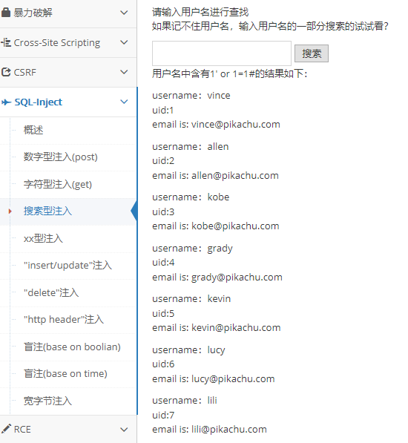This screenshot has height=443, width=408.
Task: Click the text "username：lucy"
Action: pos(188,350)
